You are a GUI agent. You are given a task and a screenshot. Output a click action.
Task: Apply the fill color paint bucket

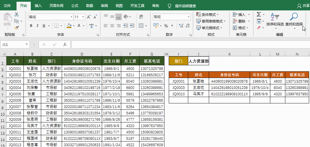coord(69,26)
